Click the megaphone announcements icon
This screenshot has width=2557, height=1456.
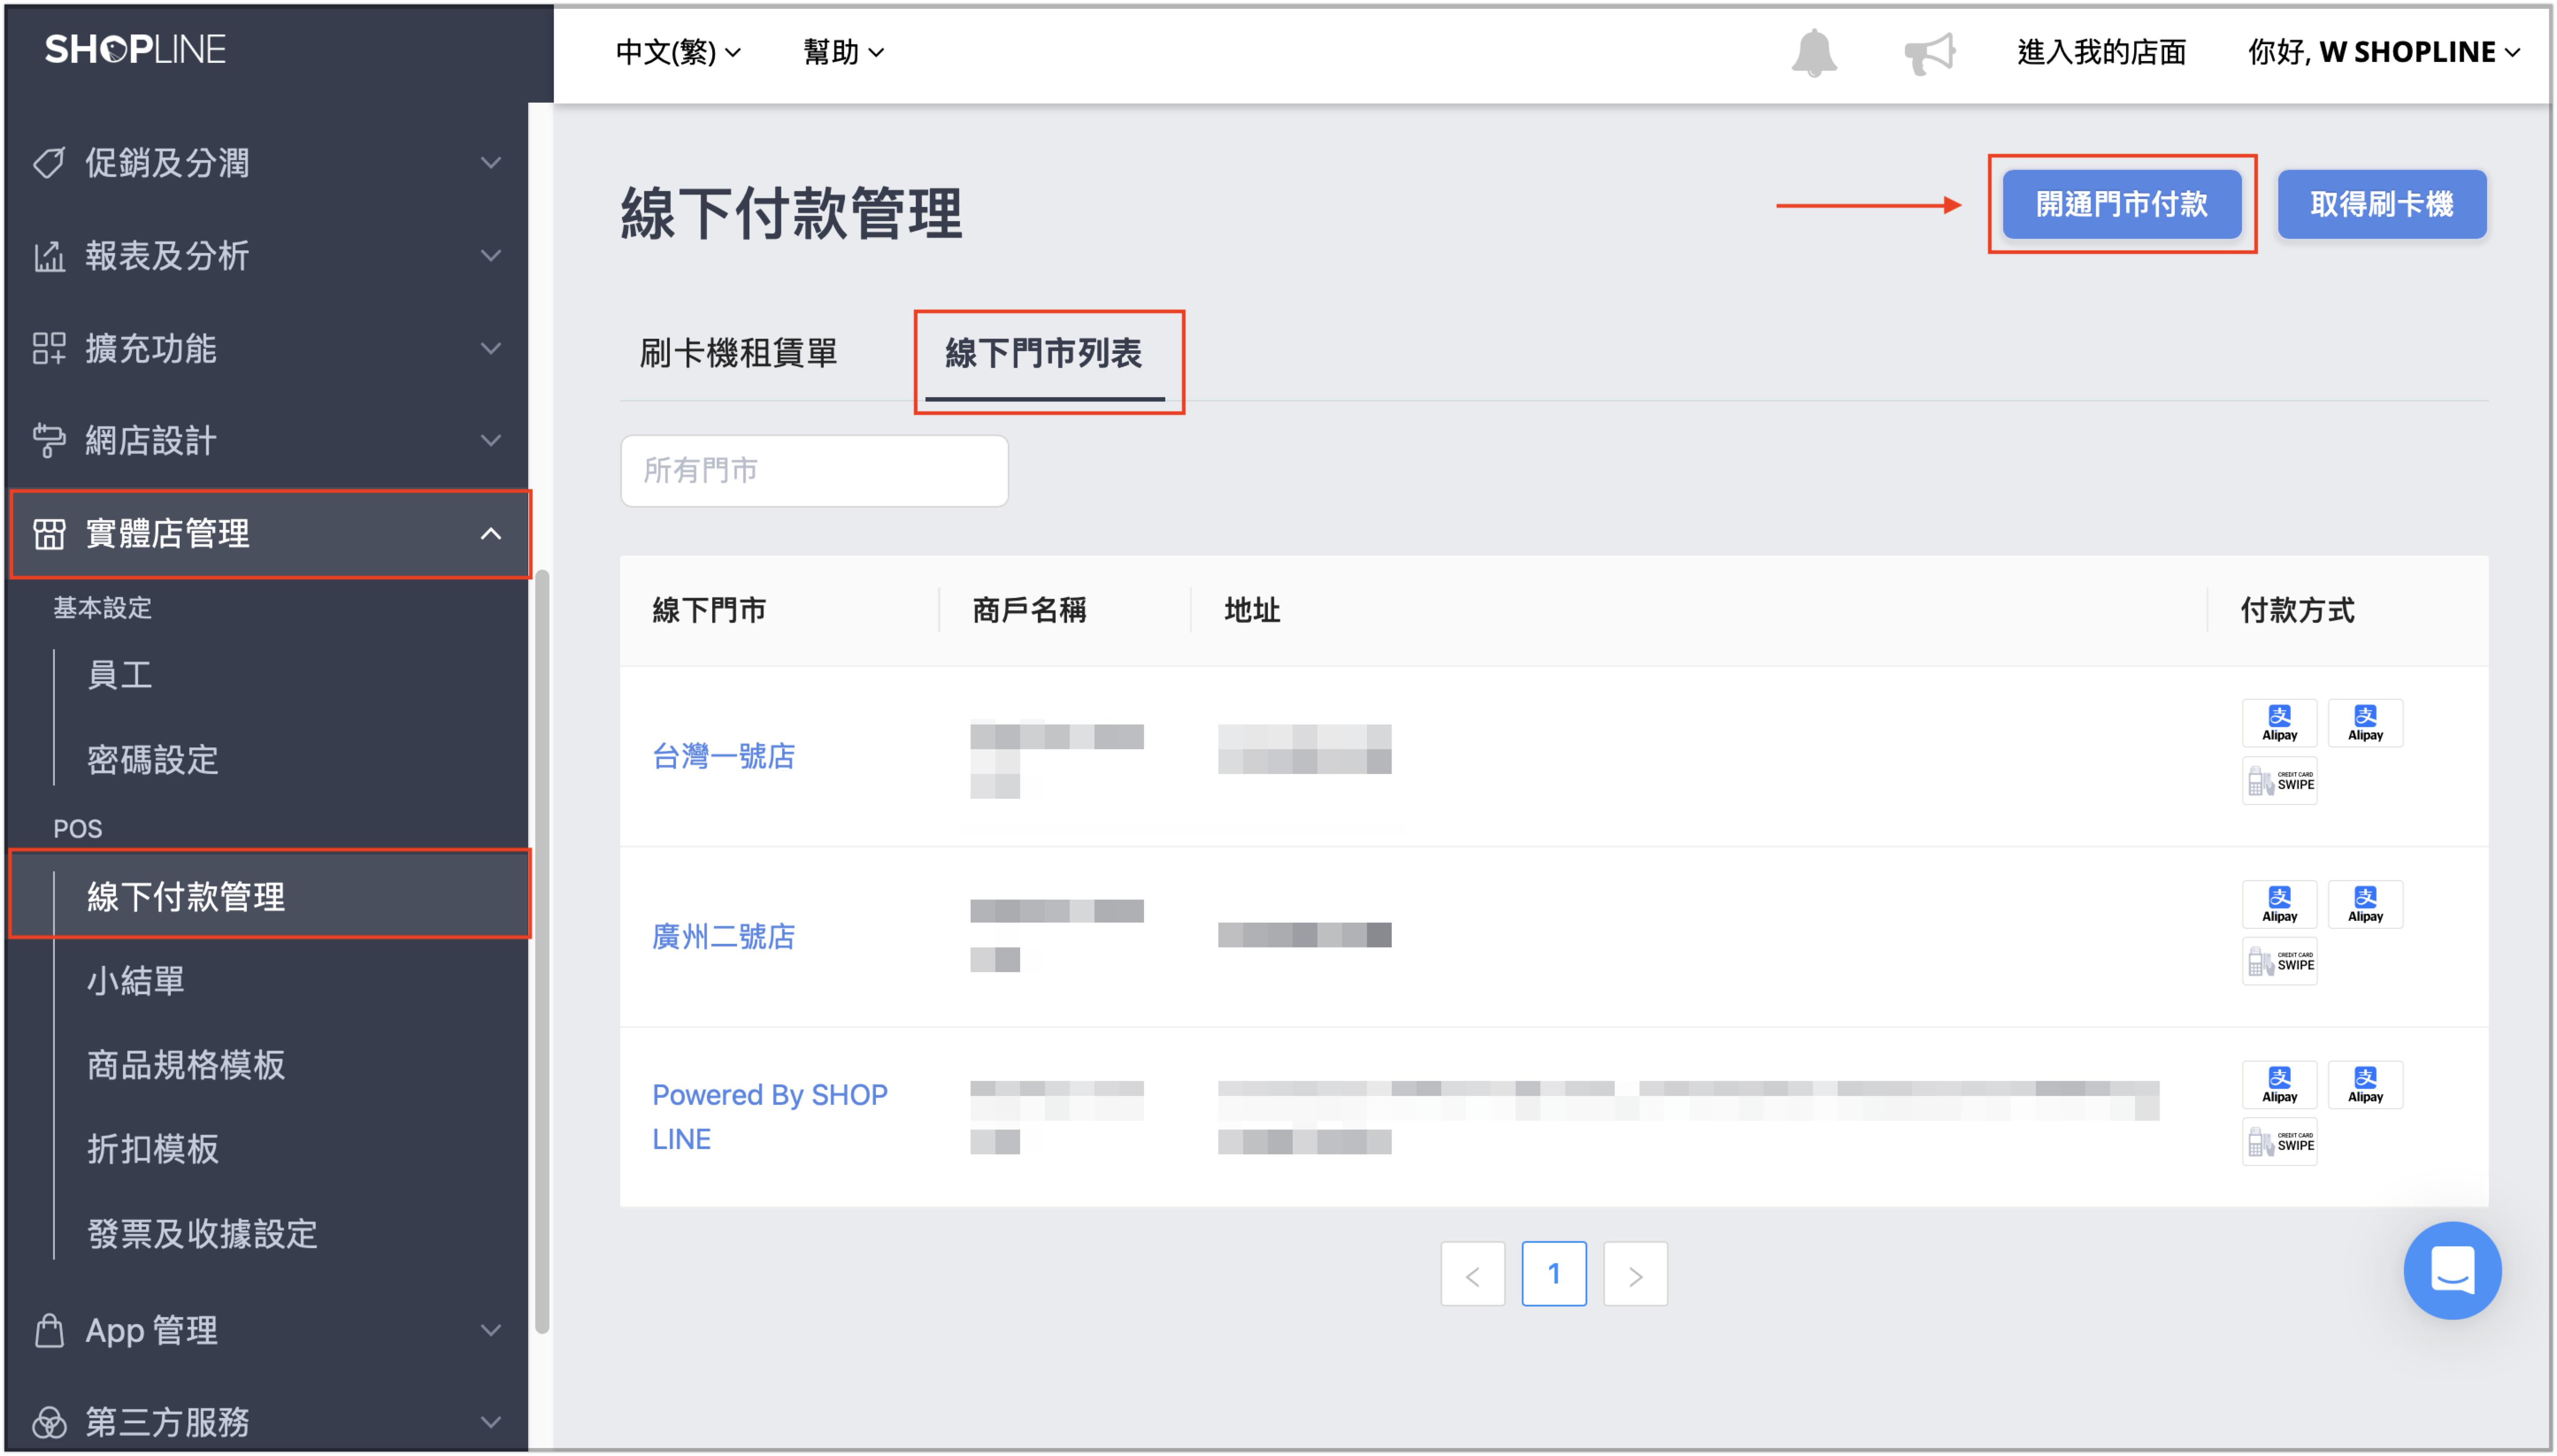click(1929, 52)
